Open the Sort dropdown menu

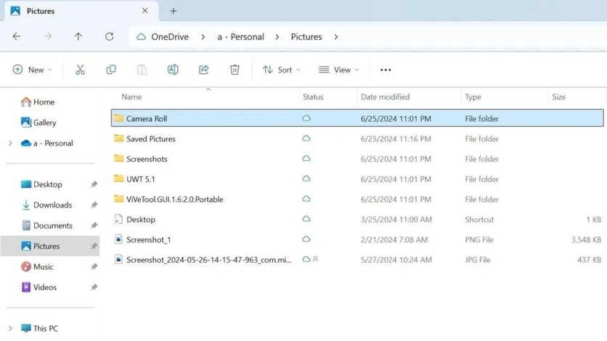(x=282, y=70)
